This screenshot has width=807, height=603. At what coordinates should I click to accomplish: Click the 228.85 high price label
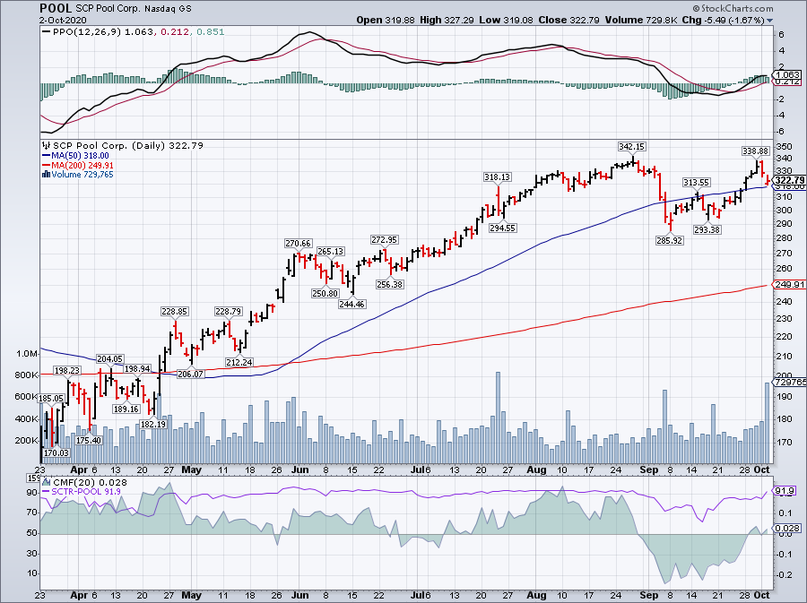[x=175, y=312]
